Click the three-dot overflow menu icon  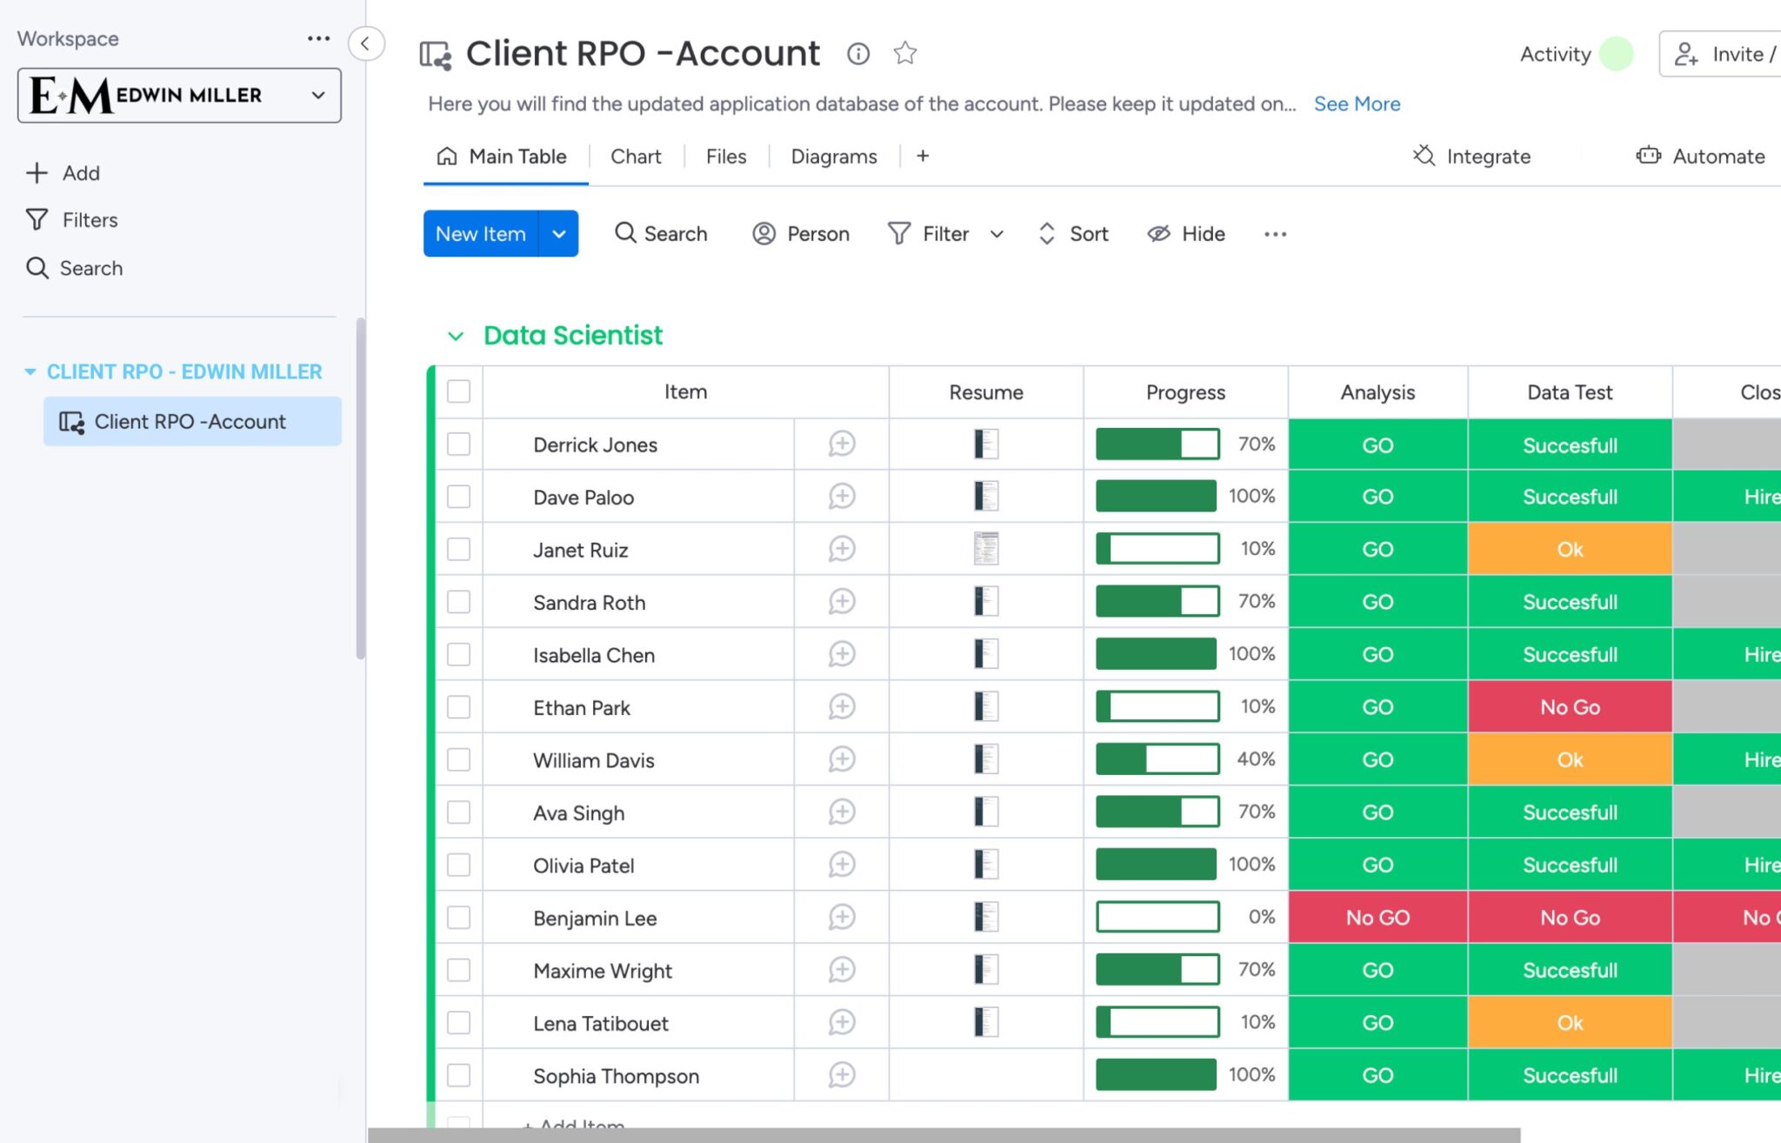pos(1272,234)
